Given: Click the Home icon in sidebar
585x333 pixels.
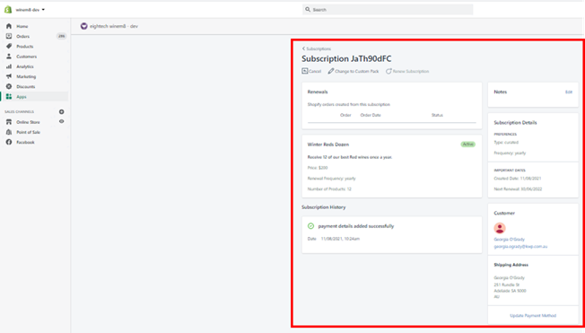Looking at the screenshot, I should tap(9, 26).
